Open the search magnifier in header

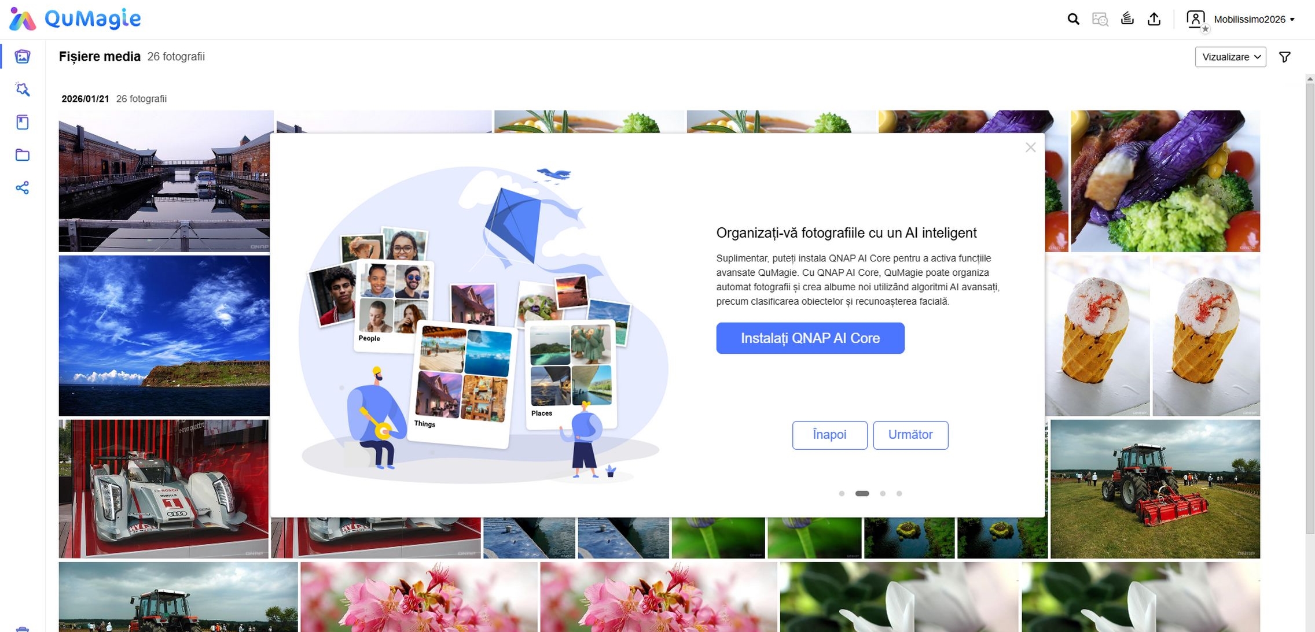1073,19
